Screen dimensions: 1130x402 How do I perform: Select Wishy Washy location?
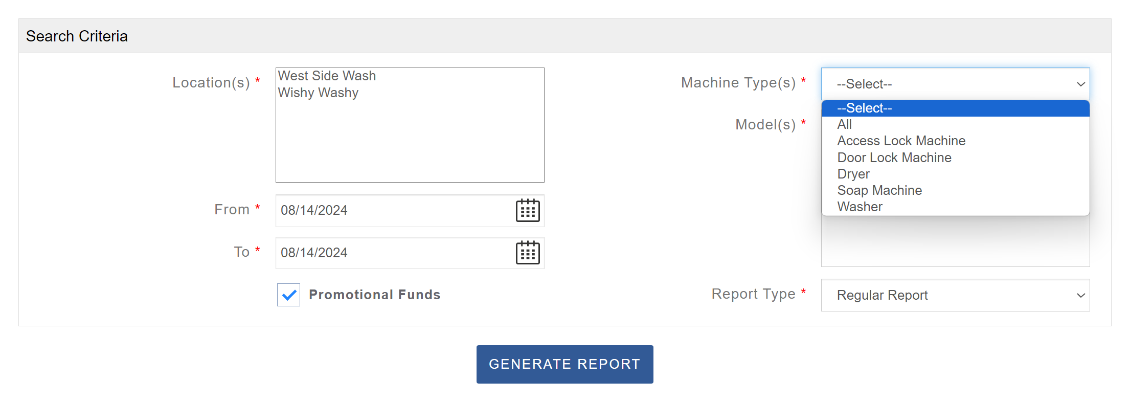(x=318, y=93)
